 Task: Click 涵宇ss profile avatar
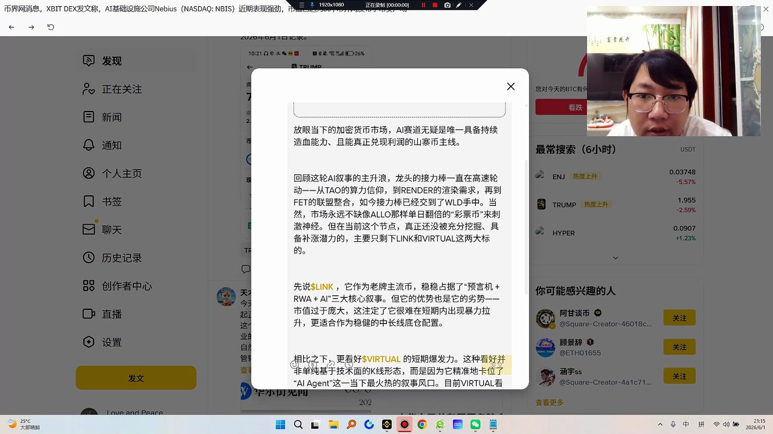pyautogui.click(x=545, y=377)
